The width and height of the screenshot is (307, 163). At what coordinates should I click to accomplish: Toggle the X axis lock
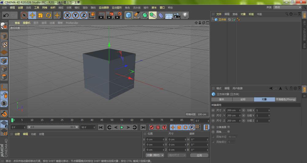point(67,15)
